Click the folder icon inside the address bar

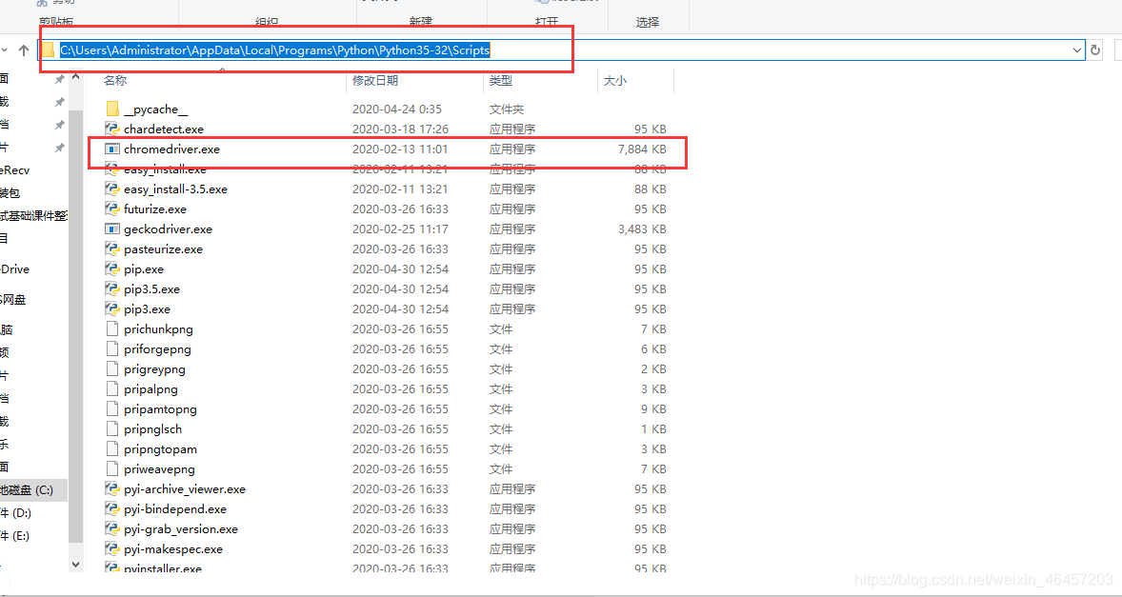pos(48,50)
